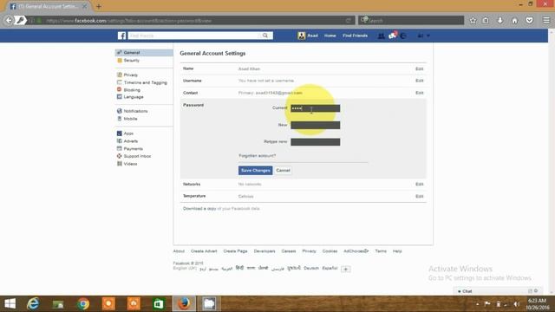555x312 pixels.
Task: Click the Forgotten account link
Action: click(x=257, y=156)
